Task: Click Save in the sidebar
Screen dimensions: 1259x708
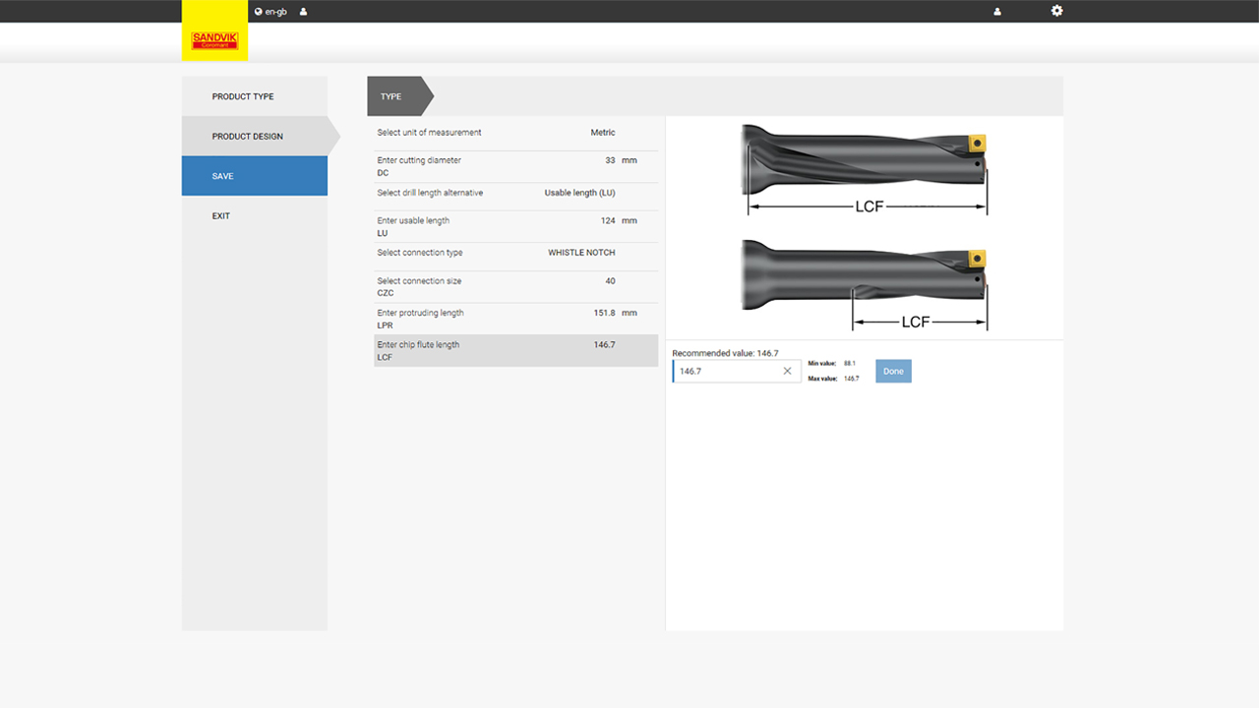Action: pos(254,176)
